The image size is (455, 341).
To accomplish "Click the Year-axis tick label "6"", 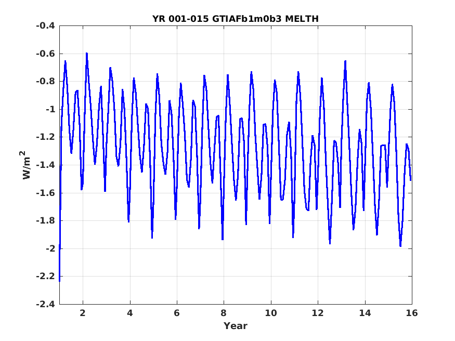I will click(x=177, y=313).
